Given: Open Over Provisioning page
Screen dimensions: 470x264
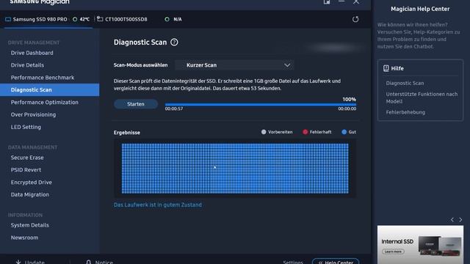Looking at the screenshot, I should click(33, 114).
